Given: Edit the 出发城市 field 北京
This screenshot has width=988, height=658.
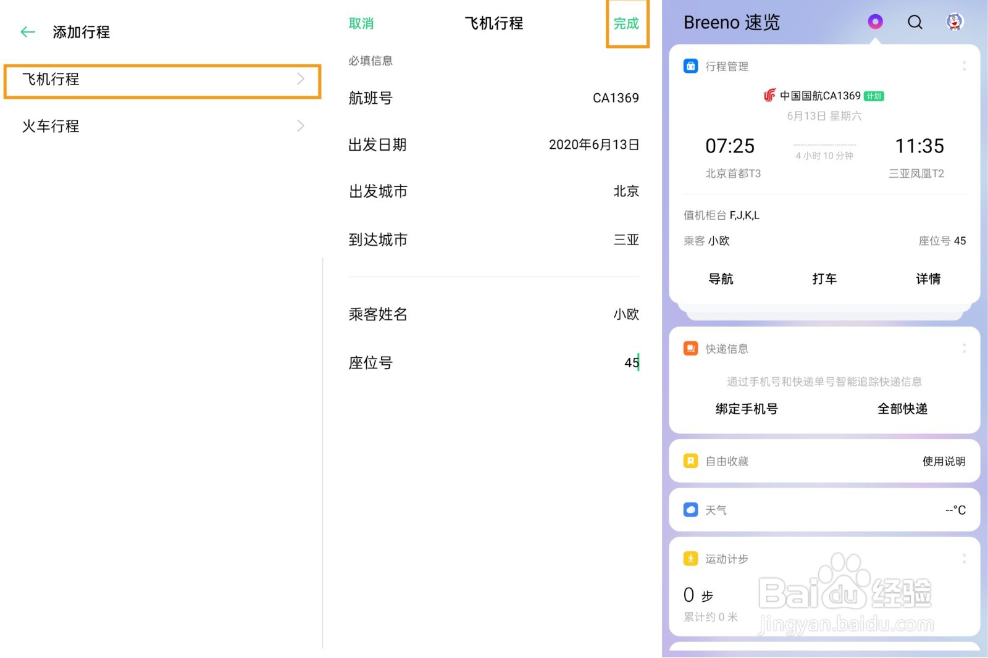Looking at the screenshot, I should tap(493, 191).
